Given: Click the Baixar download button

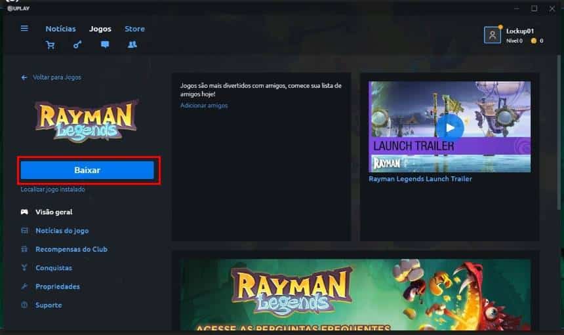Looking at the screenshot, I should (x=87, y=170).
